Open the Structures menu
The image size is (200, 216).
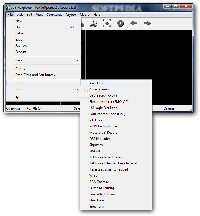tap(54, 15)
